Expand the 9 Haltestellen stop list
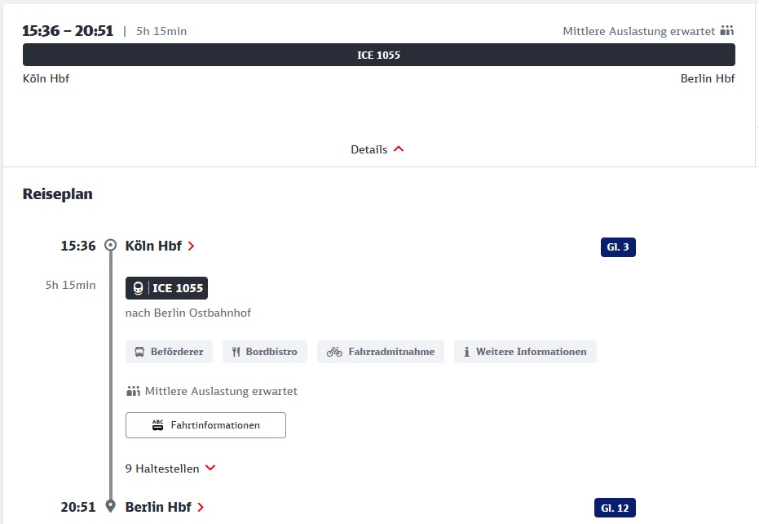Screen dimensions: 759x524 (x=170, y=468)
